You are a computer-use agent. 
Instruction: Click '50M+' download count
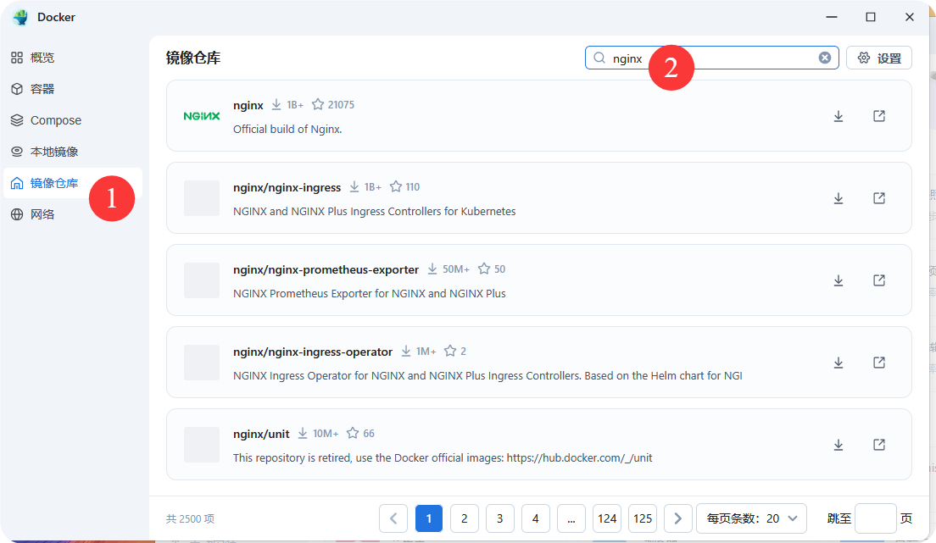[456, 269]
